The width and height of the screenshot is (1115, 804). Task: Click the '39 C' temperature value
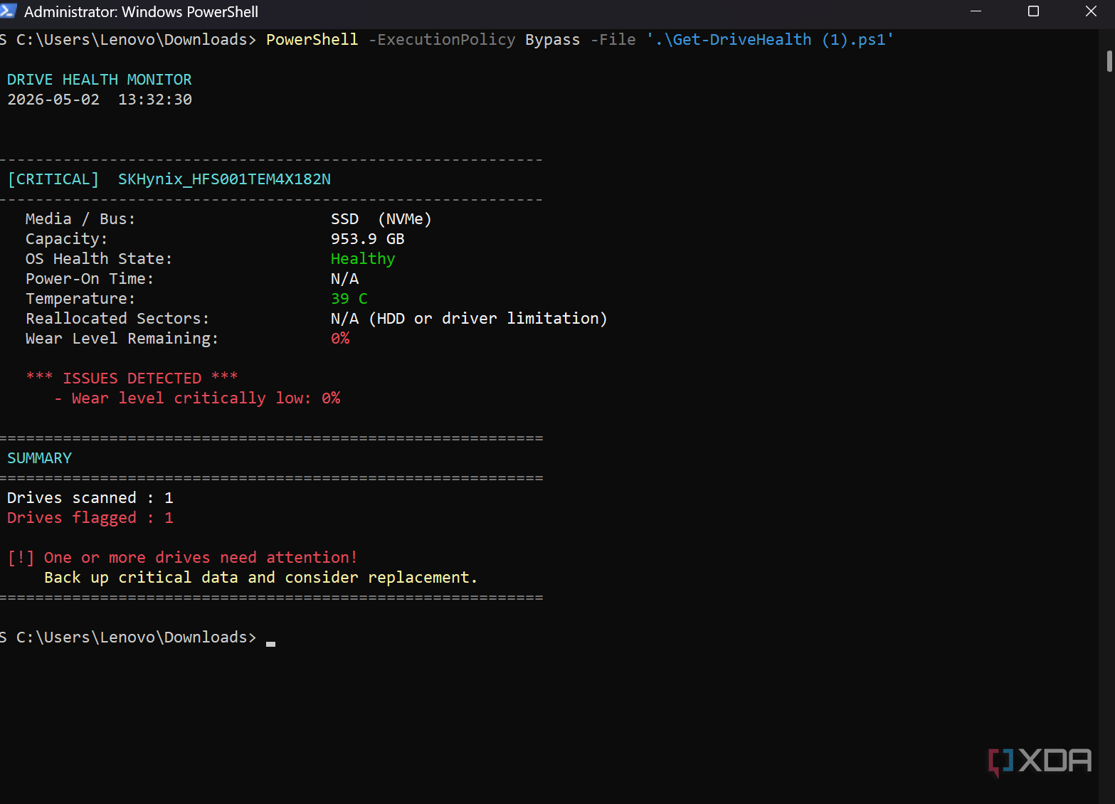(x=349, y=299)
